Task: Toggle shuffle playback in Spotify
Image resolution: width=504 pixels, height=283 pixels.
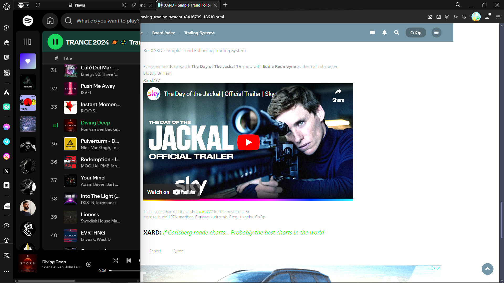Action: [x=115, y=260]
